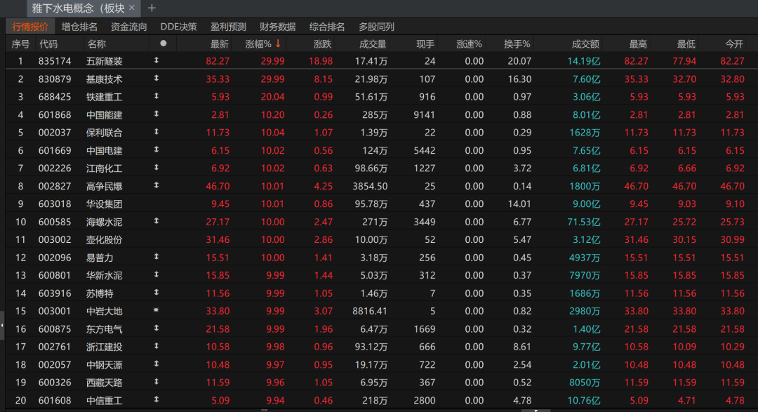Screen dimensions: 758x412
Task: Click marker icon in 中钢天源 row
Action: point(156,364)
